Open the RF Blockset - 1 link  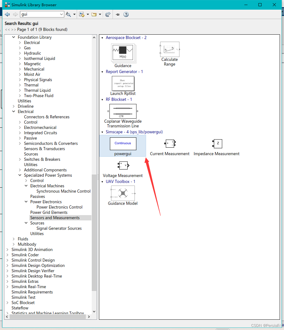point(119,100)
